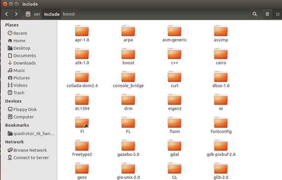
Task: Open Desktop in the sidebar
Action: tap(19, 48)
